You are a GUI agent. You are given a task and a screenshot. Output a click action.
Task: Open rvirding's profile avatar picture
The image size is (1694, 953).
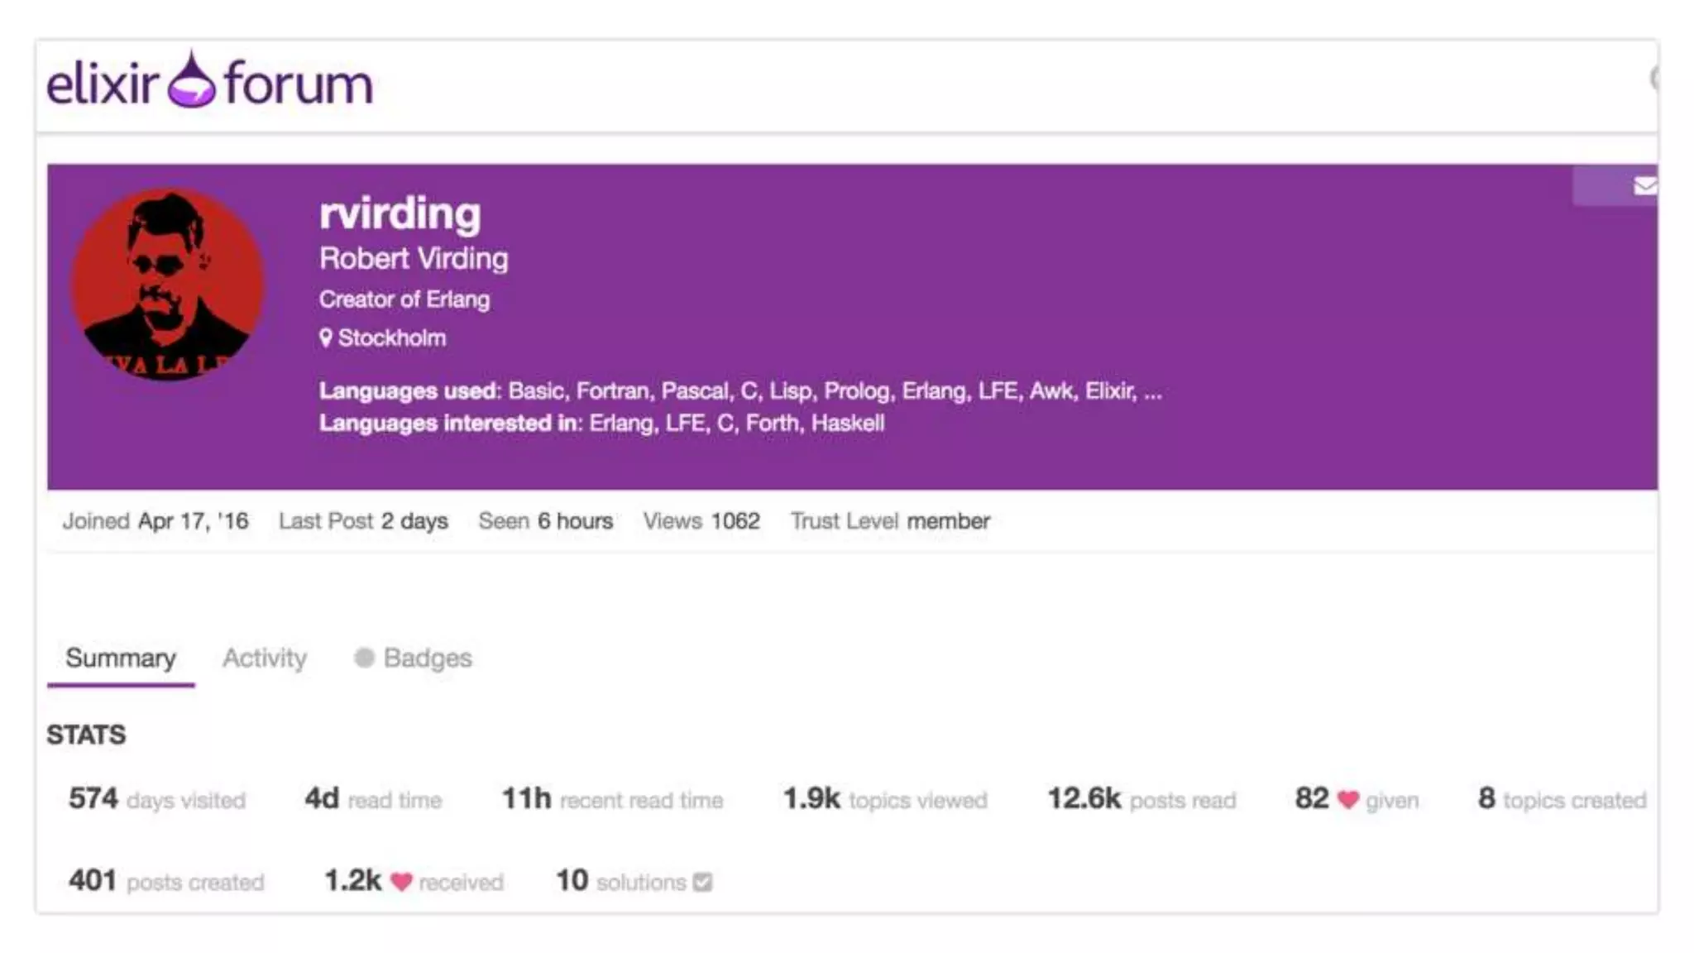[168, 284]
